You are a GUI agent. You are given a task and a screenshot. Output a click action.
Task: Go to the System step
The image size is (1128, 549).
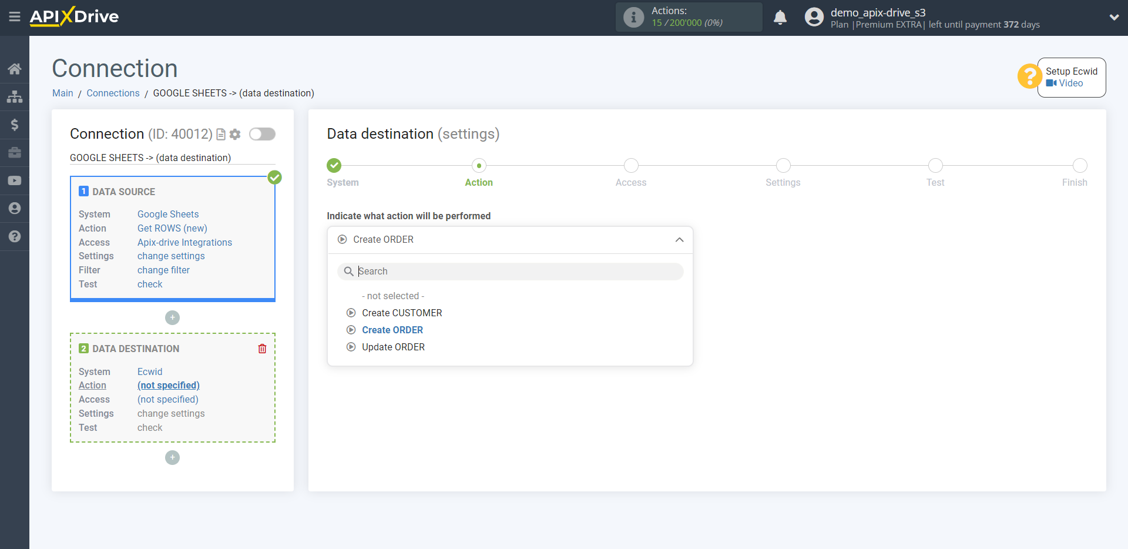pos(334,165)
